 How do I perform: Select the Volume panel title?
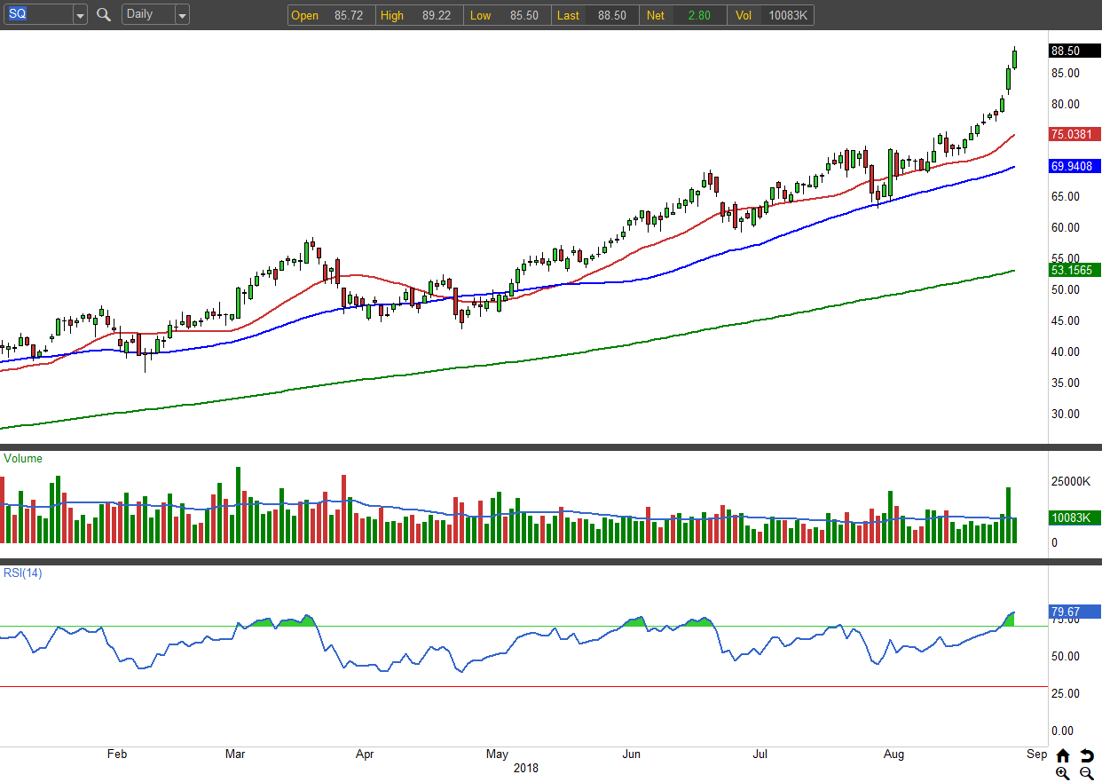[23, 459]
